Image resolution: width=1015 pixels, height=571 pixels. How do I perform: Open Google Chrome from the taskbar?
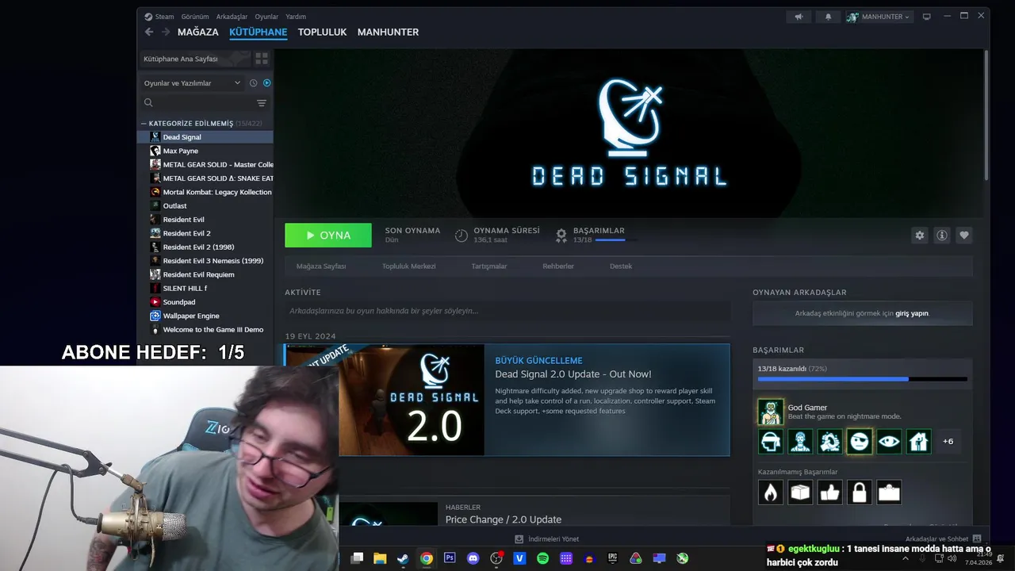pos(427,558)
